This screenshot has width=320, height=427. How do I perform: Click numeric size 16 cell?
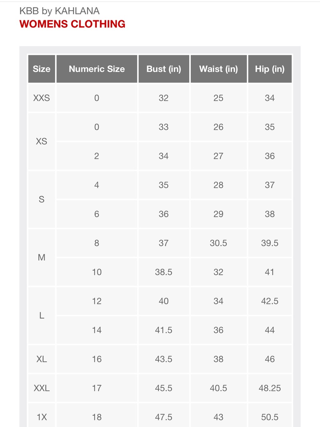(x=97, y=359)
